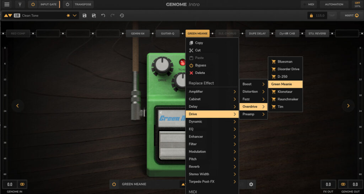Image resolution: width=364 pixels, height=194 pixels.
Task: Select Klonotaur overdrive entry
Action: pyautogui.click(x=285, y=92)
